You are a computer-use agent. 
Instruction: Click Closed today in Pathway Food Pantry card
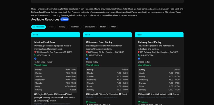click(144, 62)
